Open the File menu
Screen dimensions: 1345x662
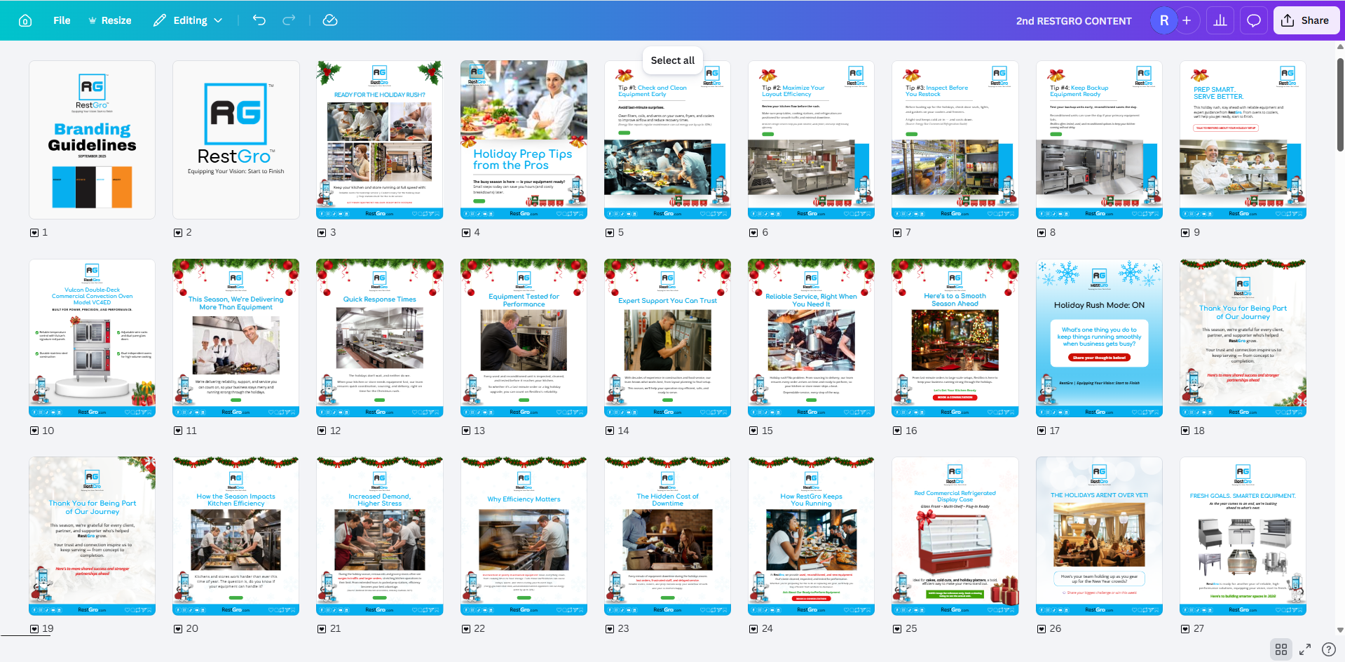62,20
